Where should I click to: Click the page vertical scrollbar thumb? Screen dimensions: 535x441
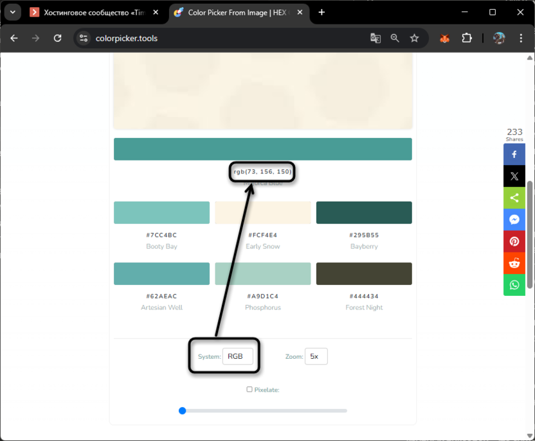point(530,235)
